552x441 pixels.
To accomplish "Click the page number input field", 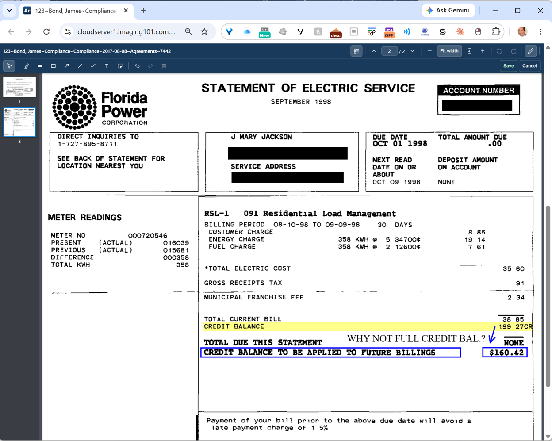I will click(389, 51).
